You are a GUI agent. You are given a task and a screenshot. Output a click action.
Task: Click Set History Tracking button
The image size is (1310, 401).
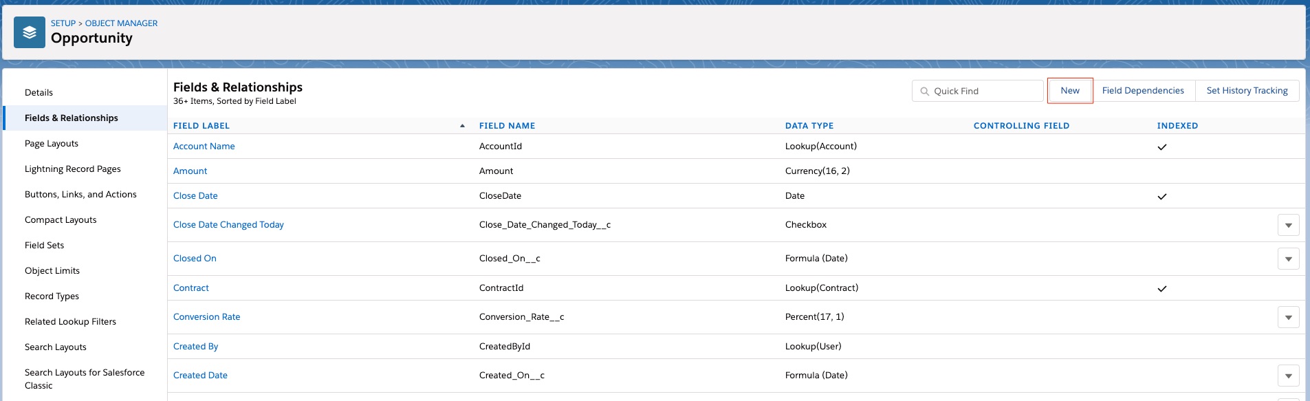click(x=1247, y=91)
